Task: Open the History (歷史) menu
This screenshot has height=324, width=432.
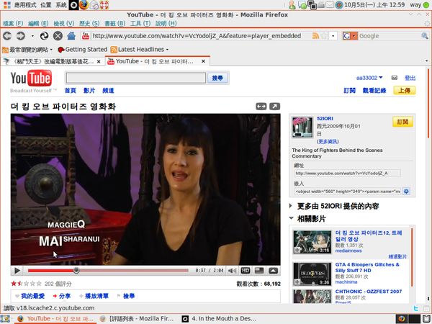Action: pyautogui.click(x=89, y=24)
